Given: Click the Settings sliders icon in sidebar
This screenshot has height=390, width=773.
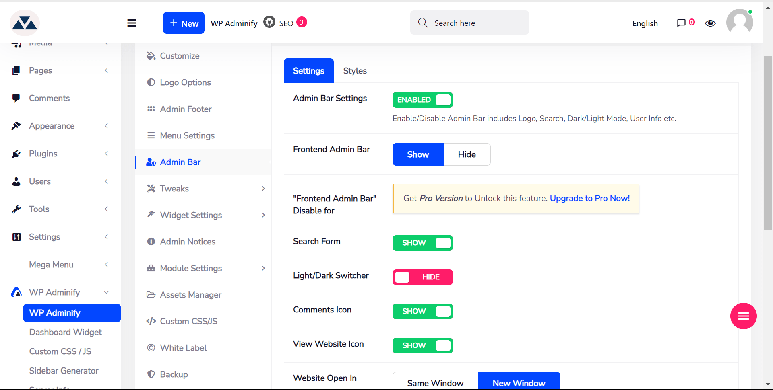Looking at the screenshot, I should (16, 237).
